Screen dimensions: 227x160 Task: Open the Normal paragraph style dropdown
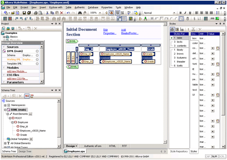pyautogui.click(x=174, y=13)
